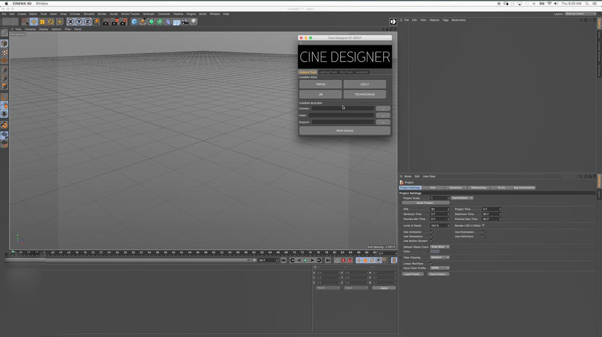
Task: Switch to Locations tab
Action: [362, 72]
